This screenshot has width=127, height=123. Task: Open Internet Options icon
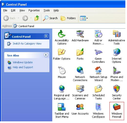coord(117,56)
